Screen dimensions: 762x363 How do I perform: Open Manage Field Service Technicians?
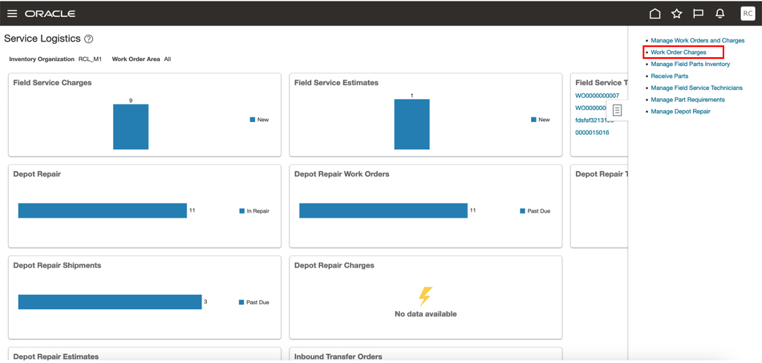pyautogui.click(x=697, y=88)
